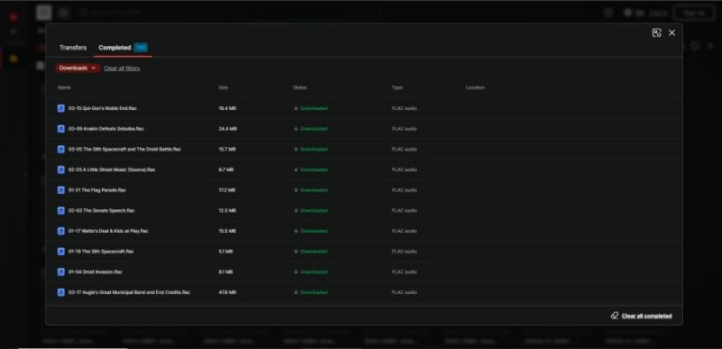Click audio file icon for Droid Invasion
Screen dimensions: 722x349
[60, 271]
